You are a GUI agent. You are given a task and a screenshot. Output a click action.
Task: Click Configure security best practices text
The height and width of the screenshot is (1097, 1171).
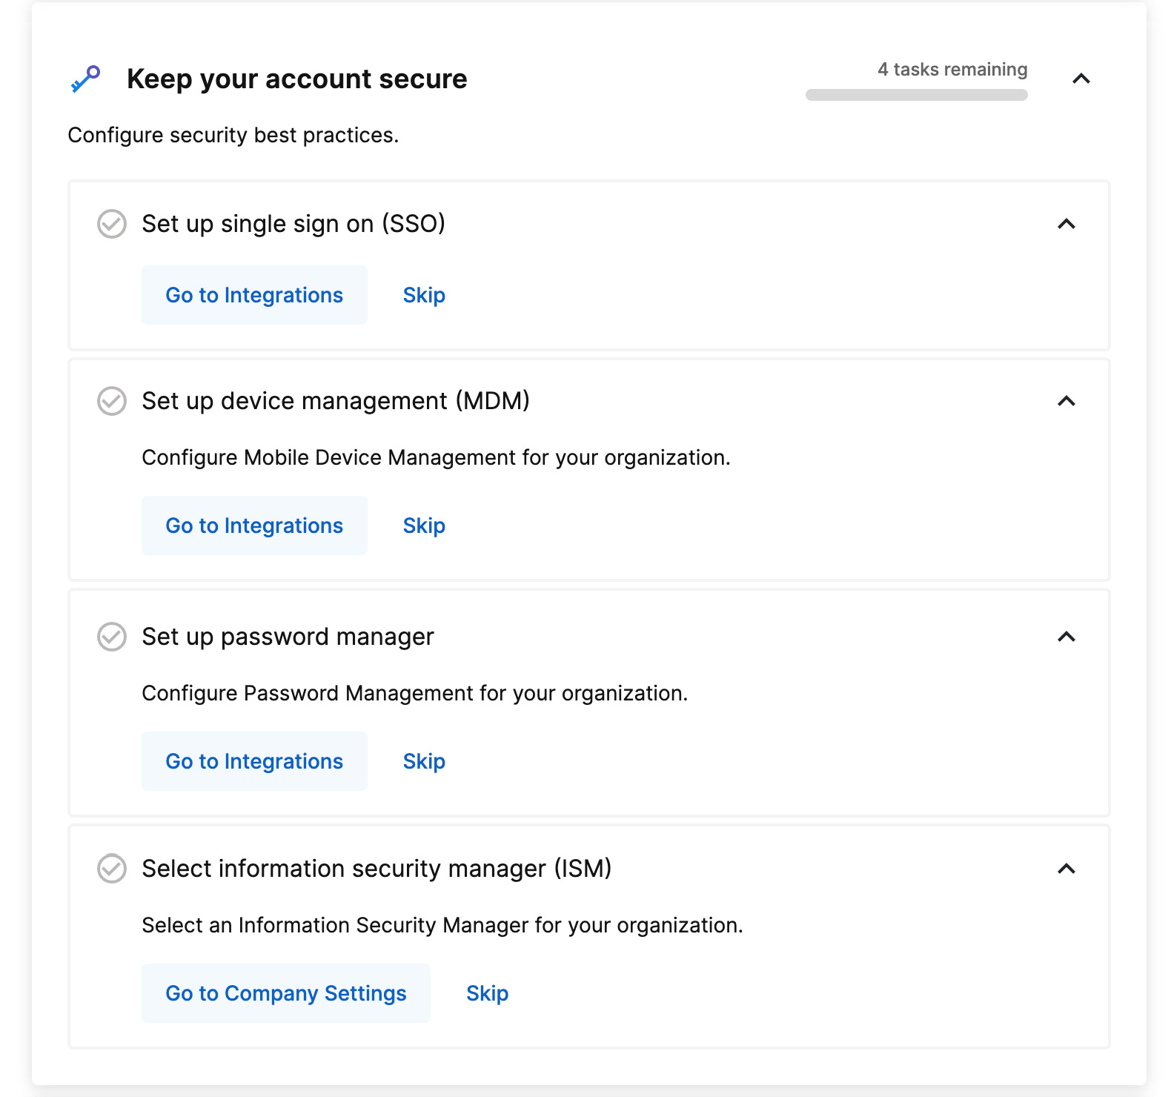(233, 136)
